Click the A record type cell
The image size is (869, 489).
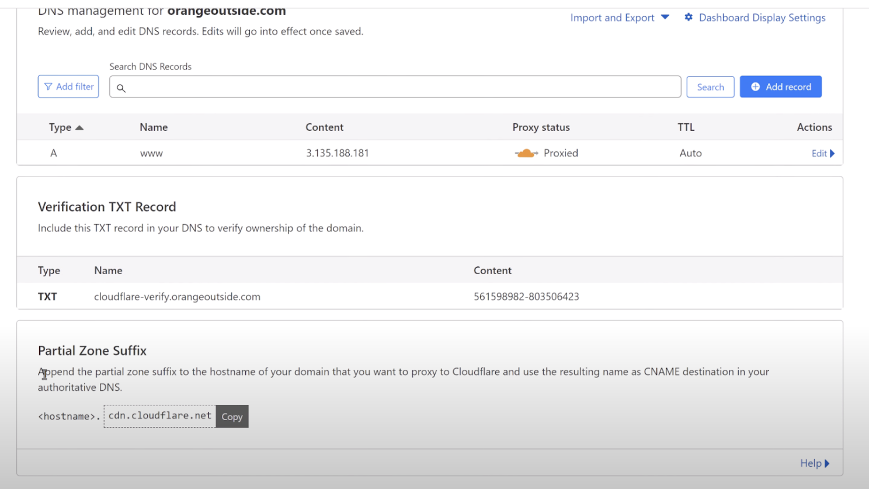point(54,153)
